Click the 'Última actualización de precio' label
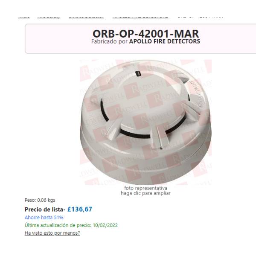This screenshot has width=256, height=256. 58,225
